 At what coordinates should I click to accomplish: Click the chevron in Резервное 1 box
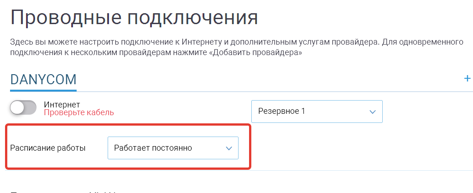tap(373, 112)
